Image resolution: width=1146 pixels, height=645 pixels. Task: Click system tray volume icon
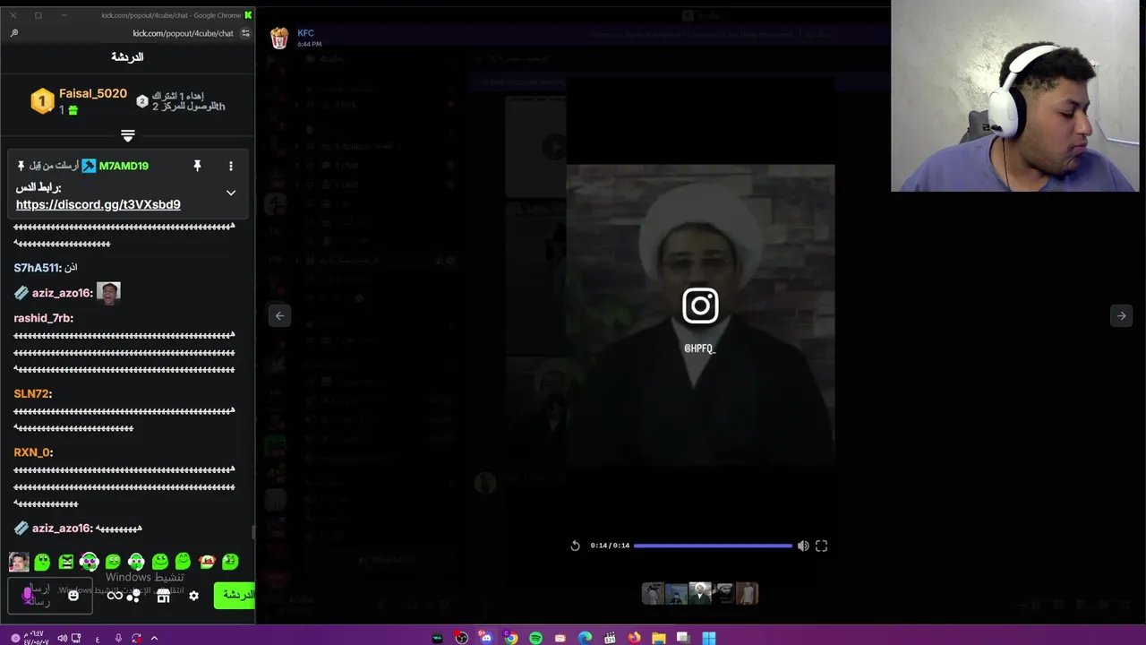click(62, 638)
